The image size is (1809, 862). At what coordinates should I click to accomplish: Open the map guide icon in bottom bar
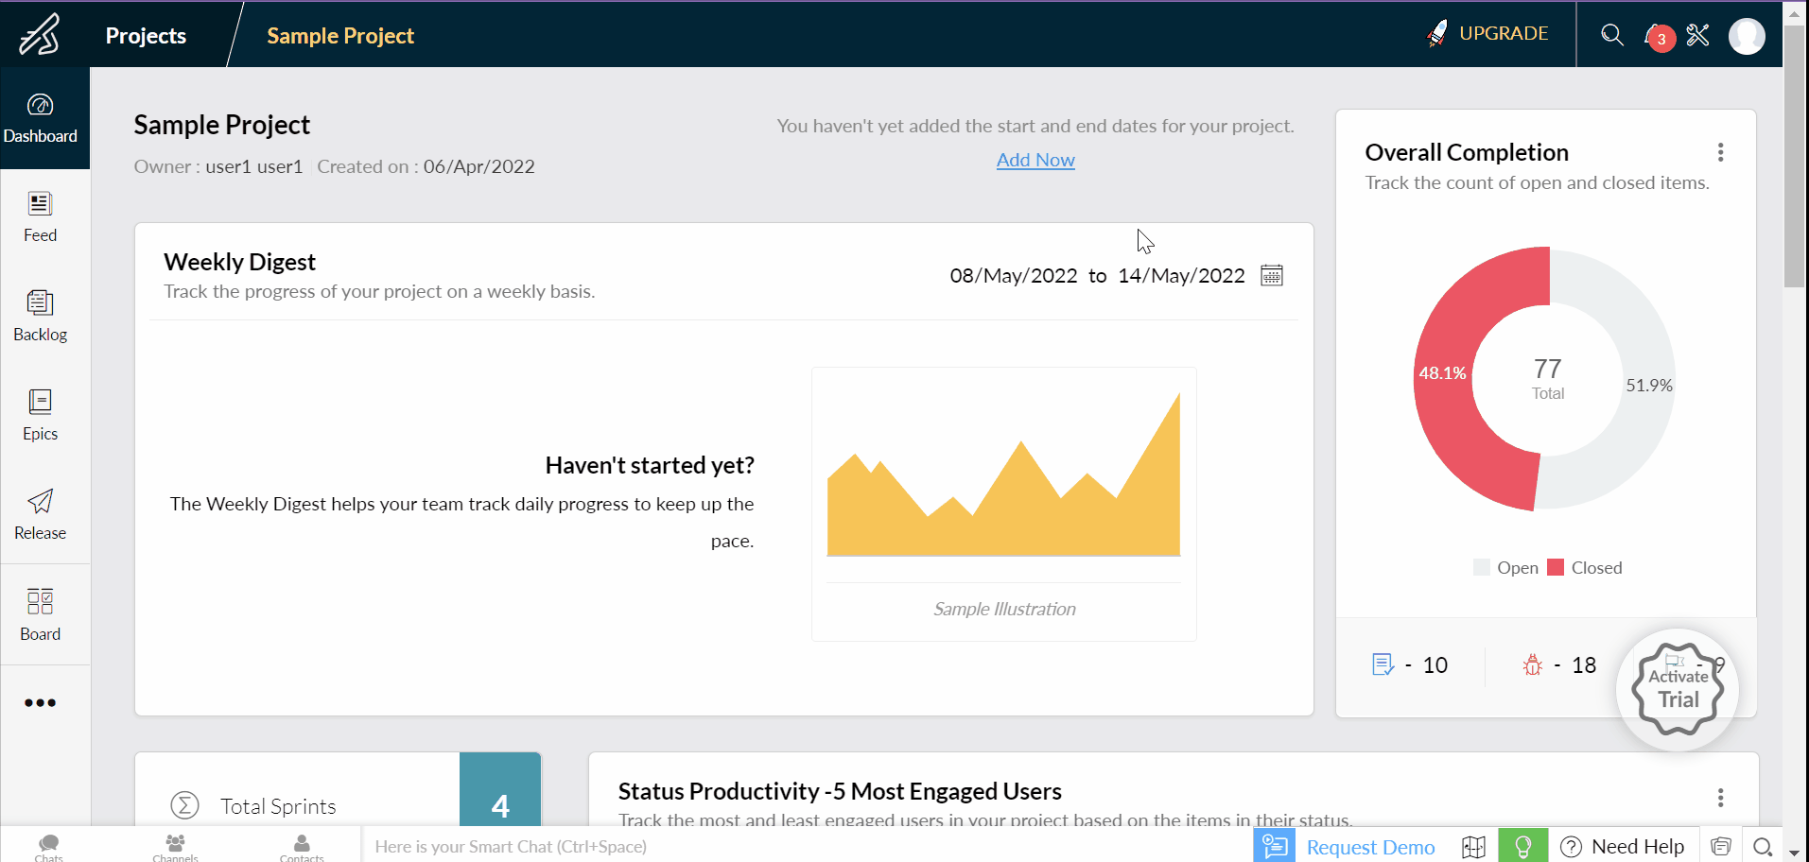click(1473, 847)
